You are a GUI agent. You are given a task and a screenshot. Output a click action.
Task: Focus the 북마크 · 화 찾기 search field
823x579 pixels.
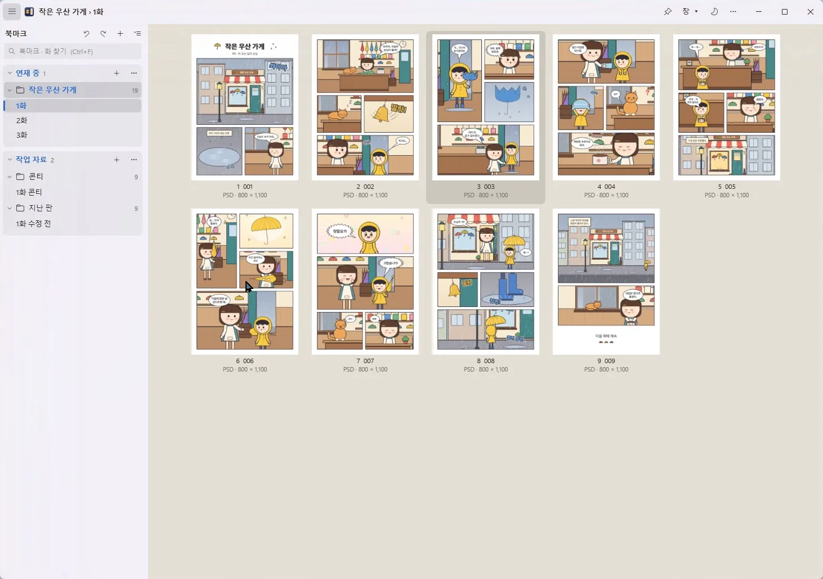[73, 51]
